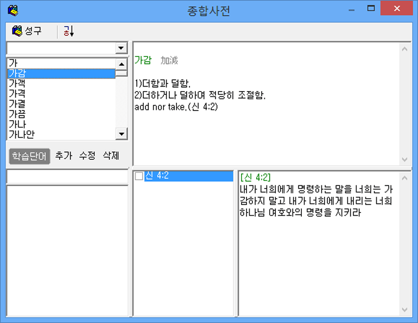Click the hanja 加減 in definition pane
Screen dimensions: 418x323
click(x=169, y=60)
